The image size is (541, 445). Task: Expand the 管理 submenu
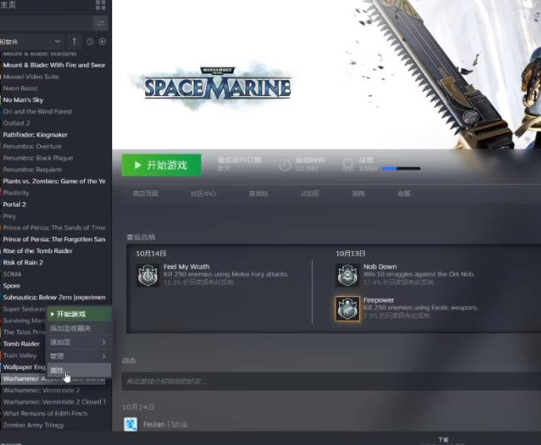pyautogui.click(x=79, y=356)
